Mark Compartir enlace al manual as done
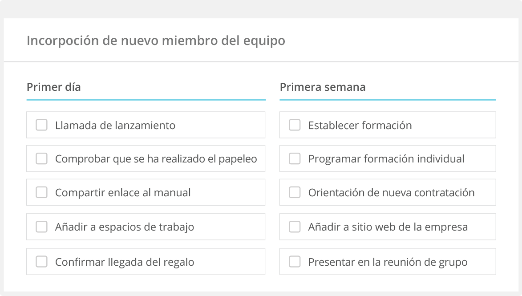This screenshot has height=296, width=522. pos(41,192)
